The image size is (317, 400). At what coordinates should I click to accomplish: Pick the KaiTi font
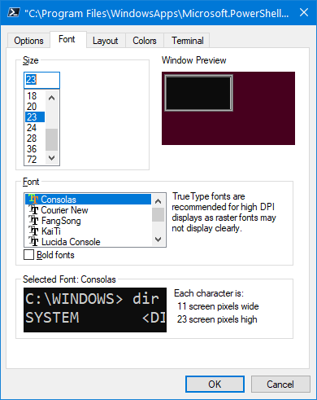[88, 231]
